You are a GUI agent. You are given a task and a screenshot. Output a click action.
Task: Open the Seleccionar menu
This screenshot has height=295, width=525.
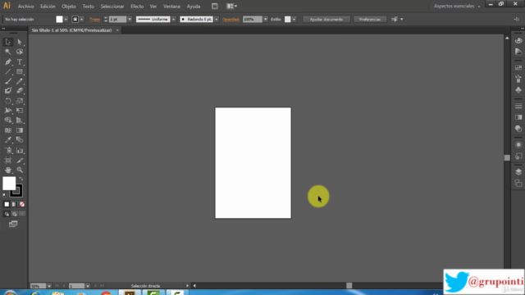coord(112,7)
